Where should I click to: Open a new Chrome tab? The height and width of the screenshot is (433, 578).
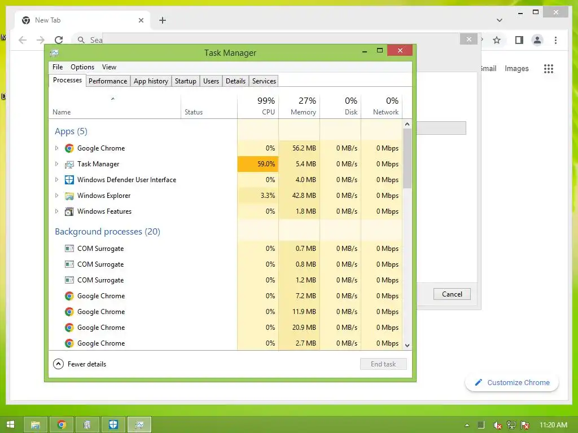click(163, 20)
